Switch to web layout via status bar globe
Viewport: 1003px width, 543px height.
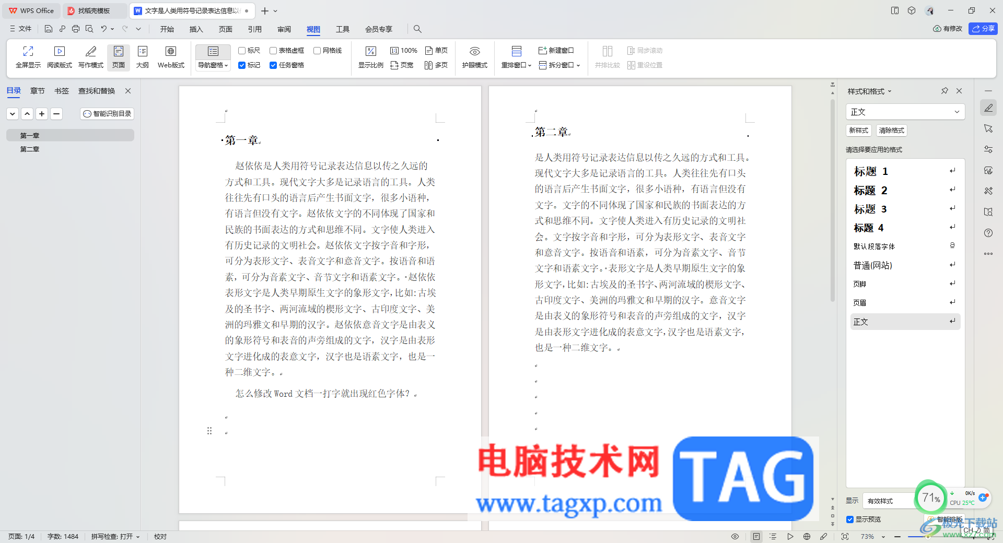click(807, 537)
